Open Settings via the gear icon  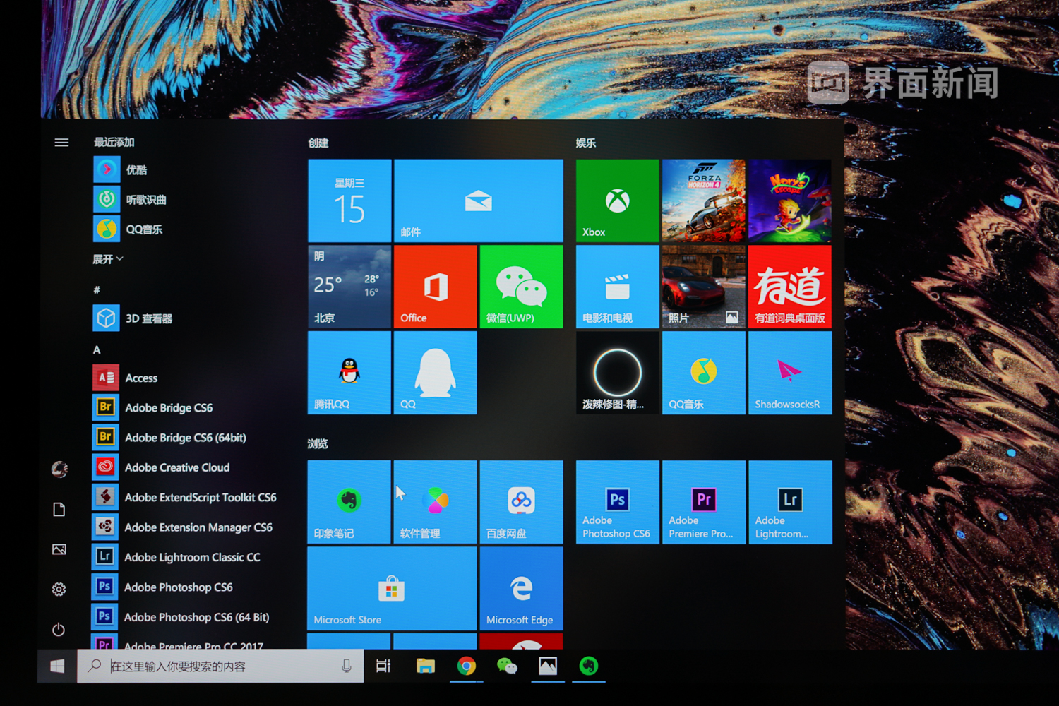[59, 589]
